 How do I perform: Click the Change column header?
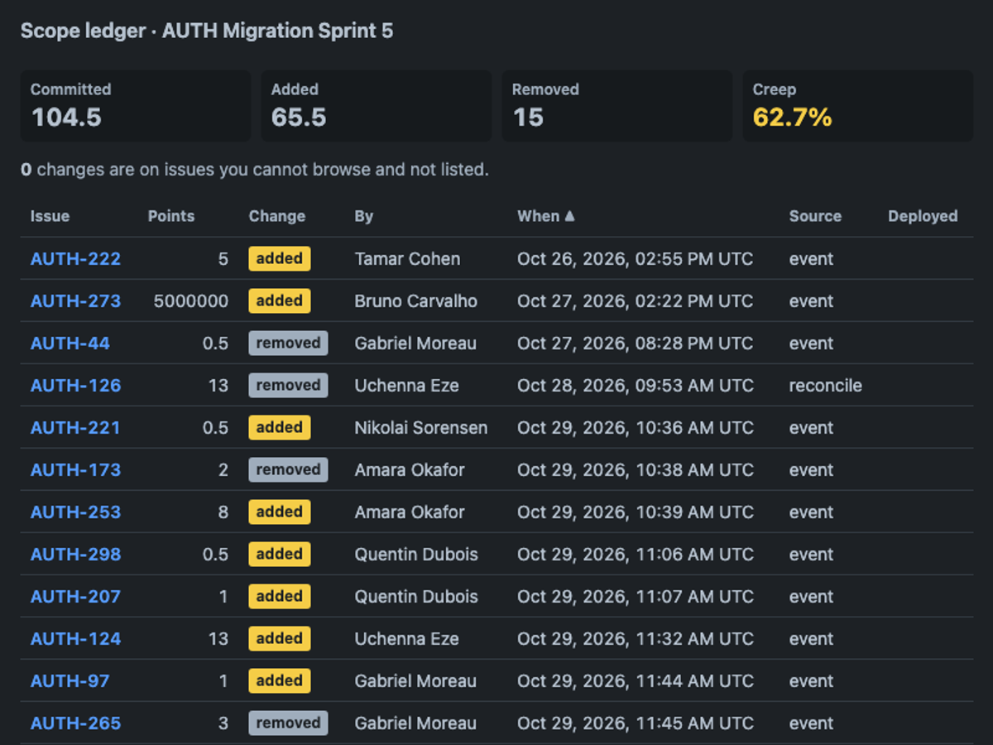click(x=277, y=216)
